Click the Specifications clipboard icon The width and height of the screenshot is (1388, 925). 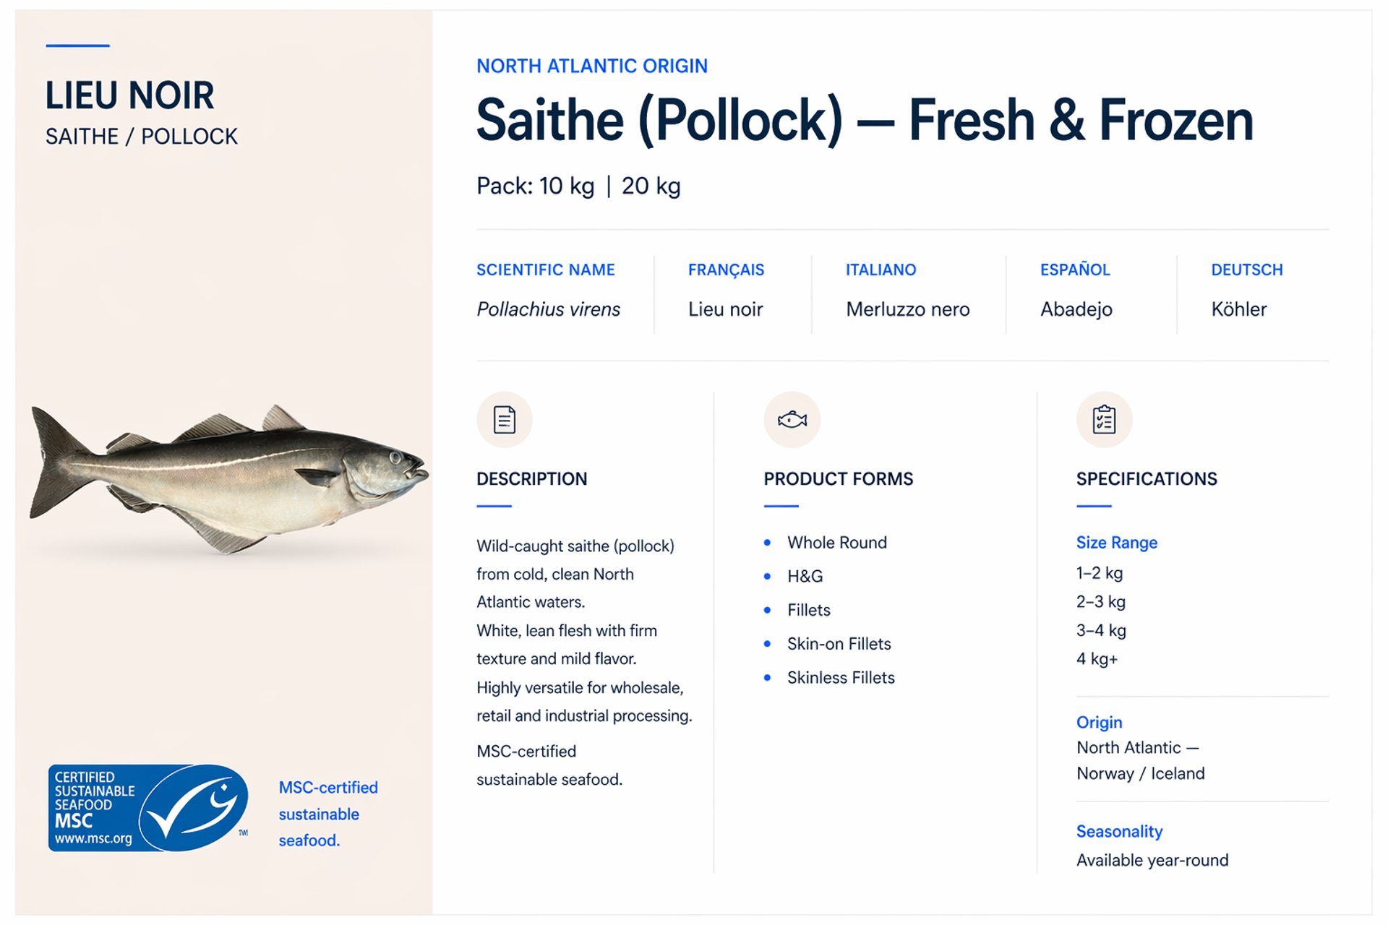coord(1104,420)
